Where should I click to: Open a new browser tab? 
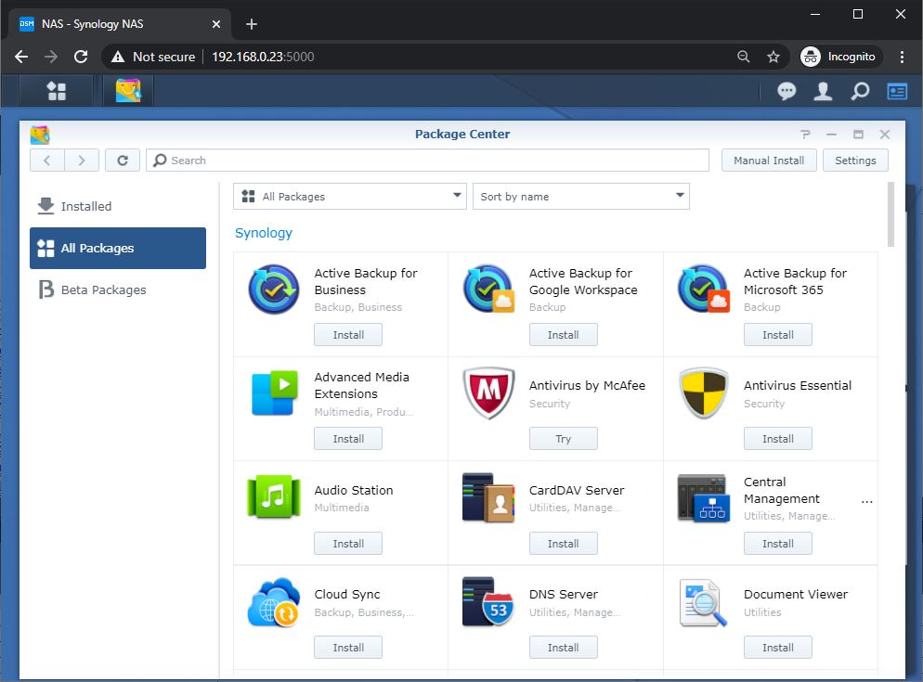coord(252,24)
